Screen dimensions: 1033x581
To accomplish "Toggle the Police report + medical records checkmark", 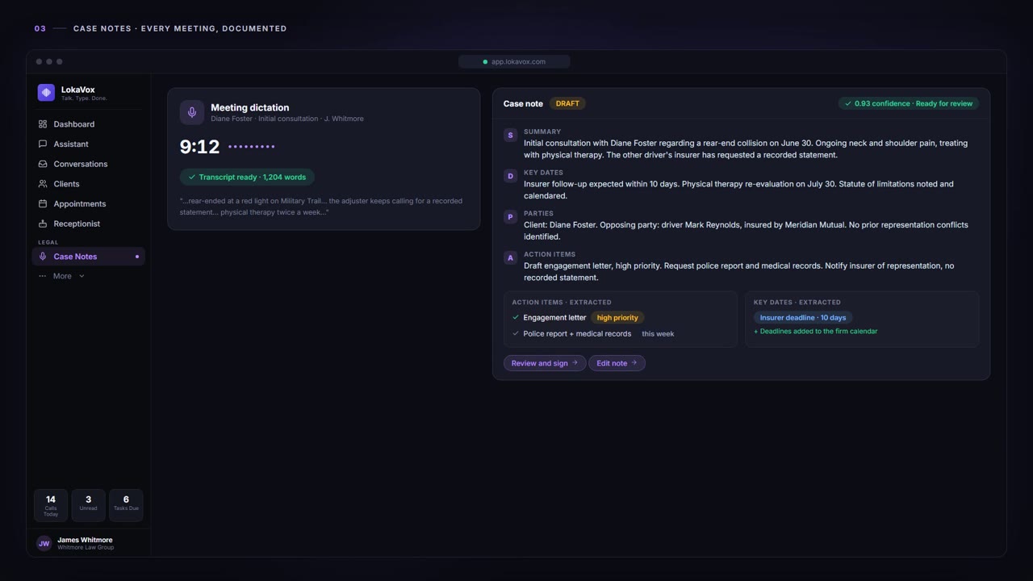I will 516,333.
